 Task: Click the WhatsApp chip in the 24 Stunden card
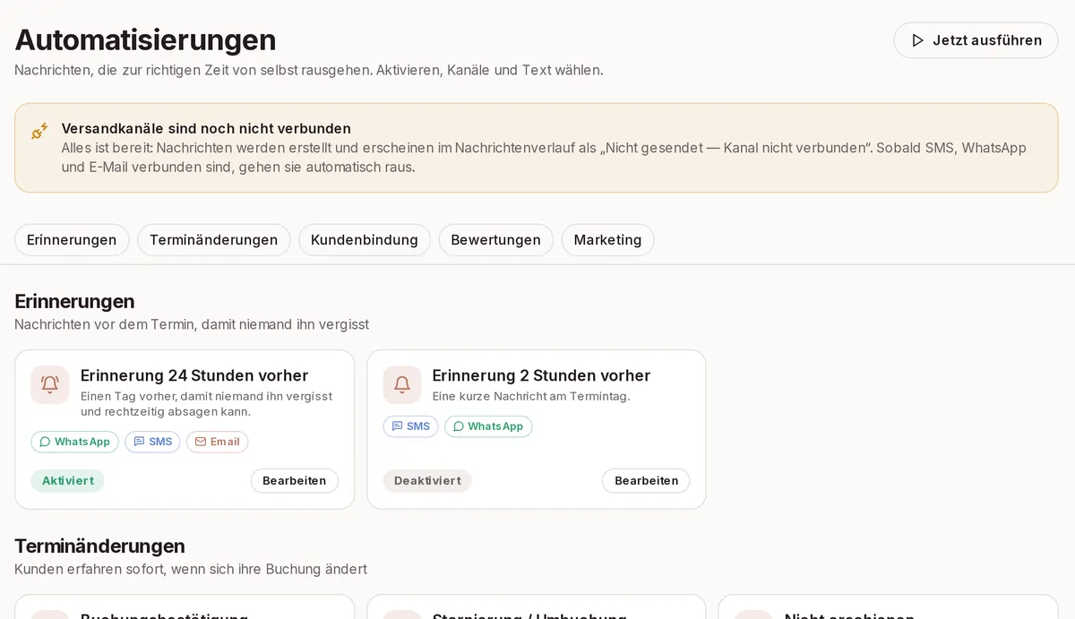click(x=74, y=442)
